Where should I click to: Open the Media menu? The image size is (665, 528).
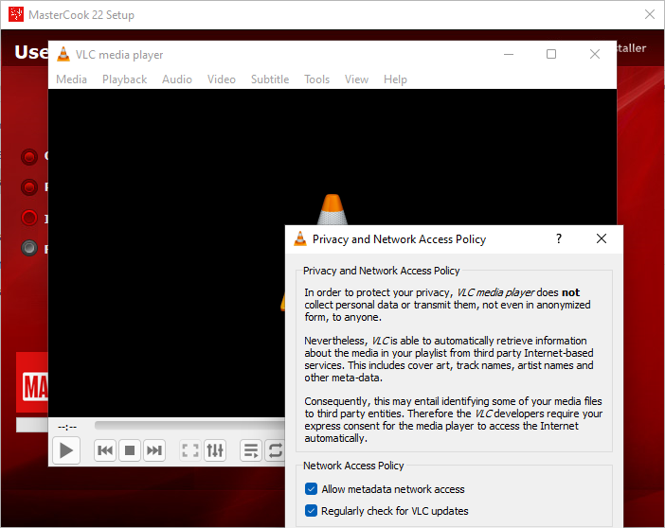71,79
